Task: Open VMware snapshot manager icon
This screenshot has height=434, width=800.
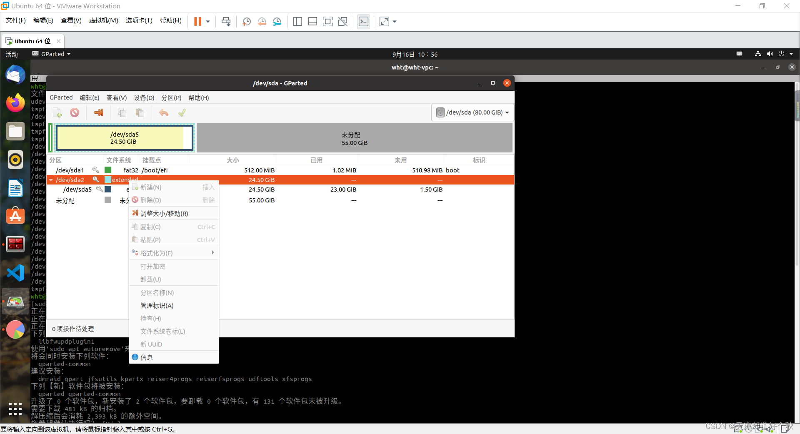Action: [277, 21]
